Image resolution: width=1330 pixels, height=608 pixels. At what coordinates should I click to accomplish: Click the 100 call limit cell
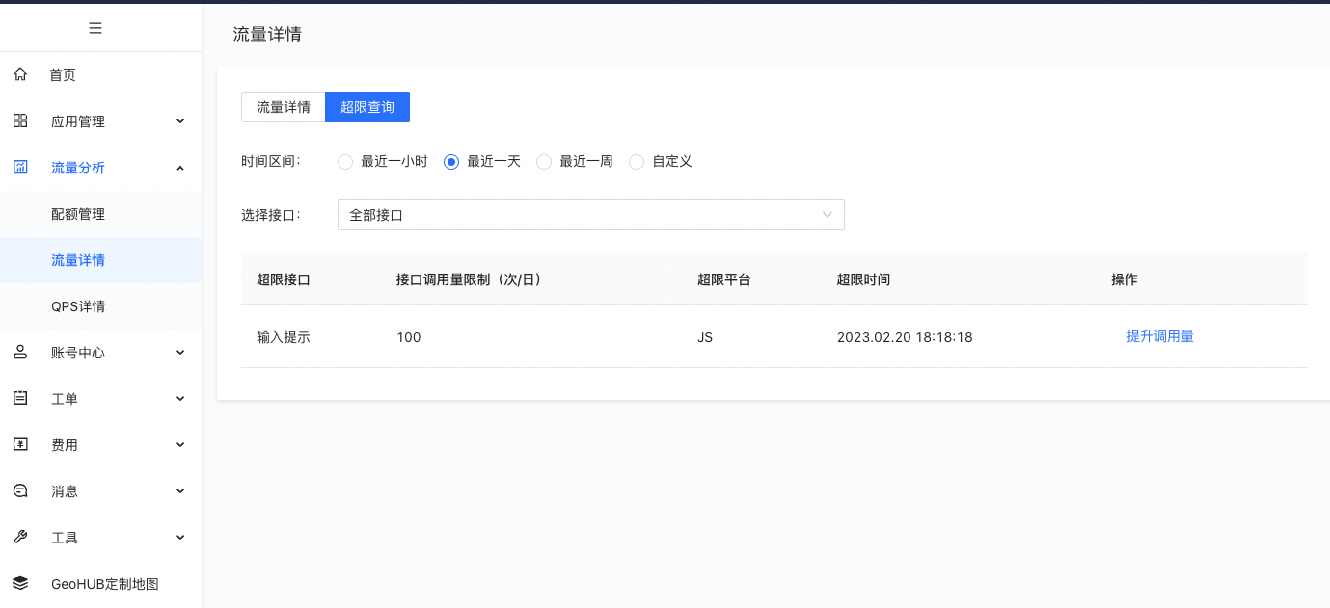tap(409, 337)
